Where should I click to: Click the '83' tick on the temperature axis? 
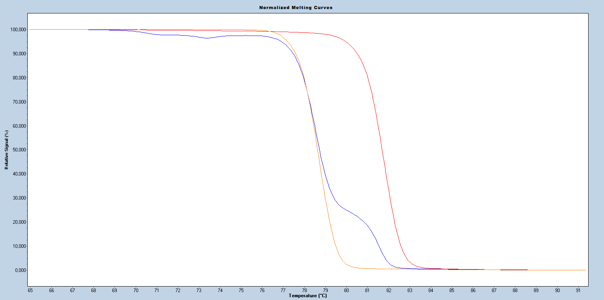[x=409, y=291]
